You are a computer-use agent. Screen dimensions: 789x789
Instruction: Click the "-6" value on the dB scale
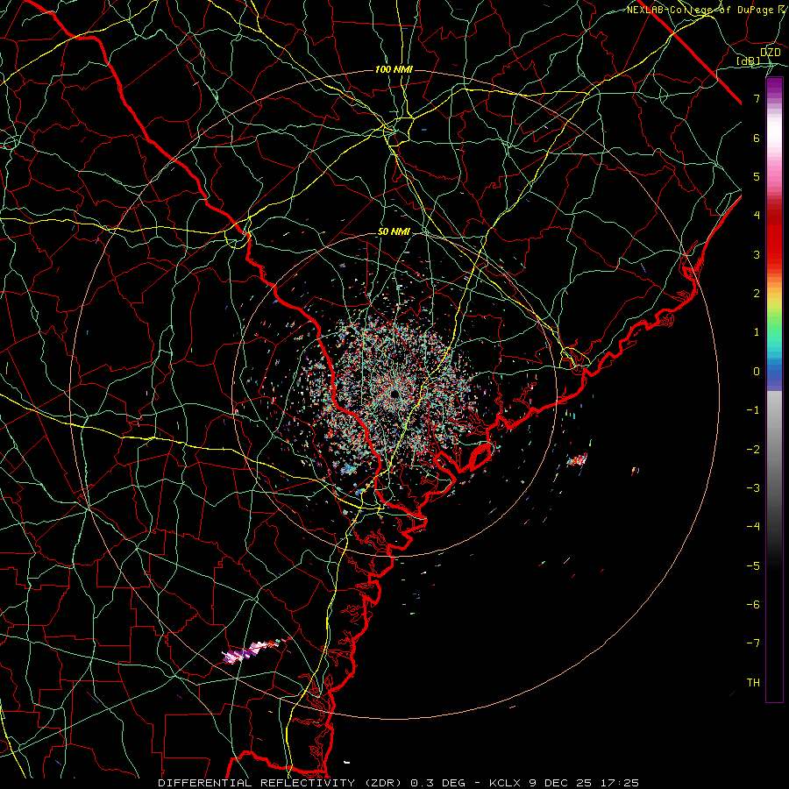click(753, 605)
